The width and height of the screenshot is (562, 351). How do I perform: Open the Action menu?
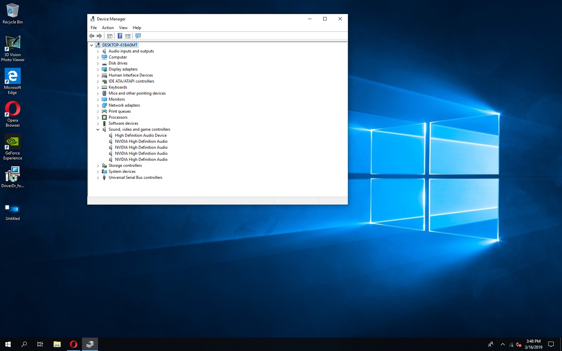[x=108, y=28]
